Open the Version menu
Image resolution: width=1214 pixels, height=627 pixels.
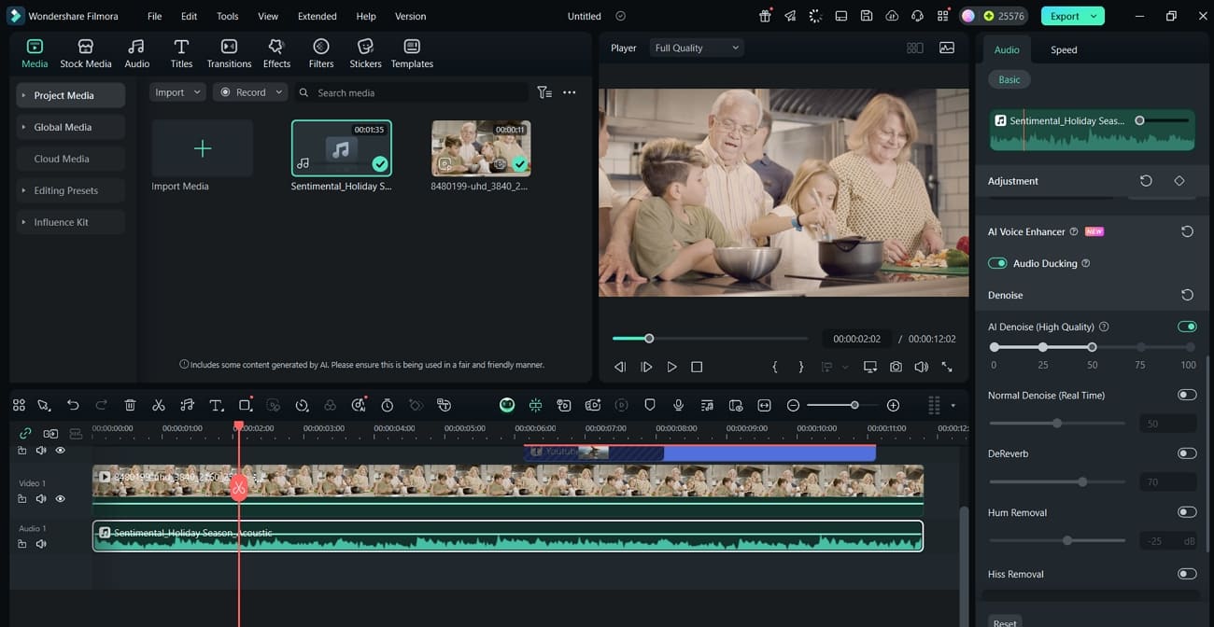pyautogui.click(x=410, y=16)
